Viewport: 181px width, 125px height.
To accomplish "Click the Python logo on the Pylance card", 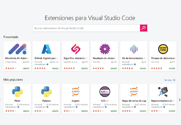I will coord(47,92).
